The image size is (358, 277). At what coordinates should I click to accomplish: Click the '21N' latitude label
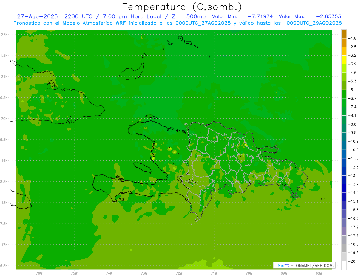pos(4,76)
